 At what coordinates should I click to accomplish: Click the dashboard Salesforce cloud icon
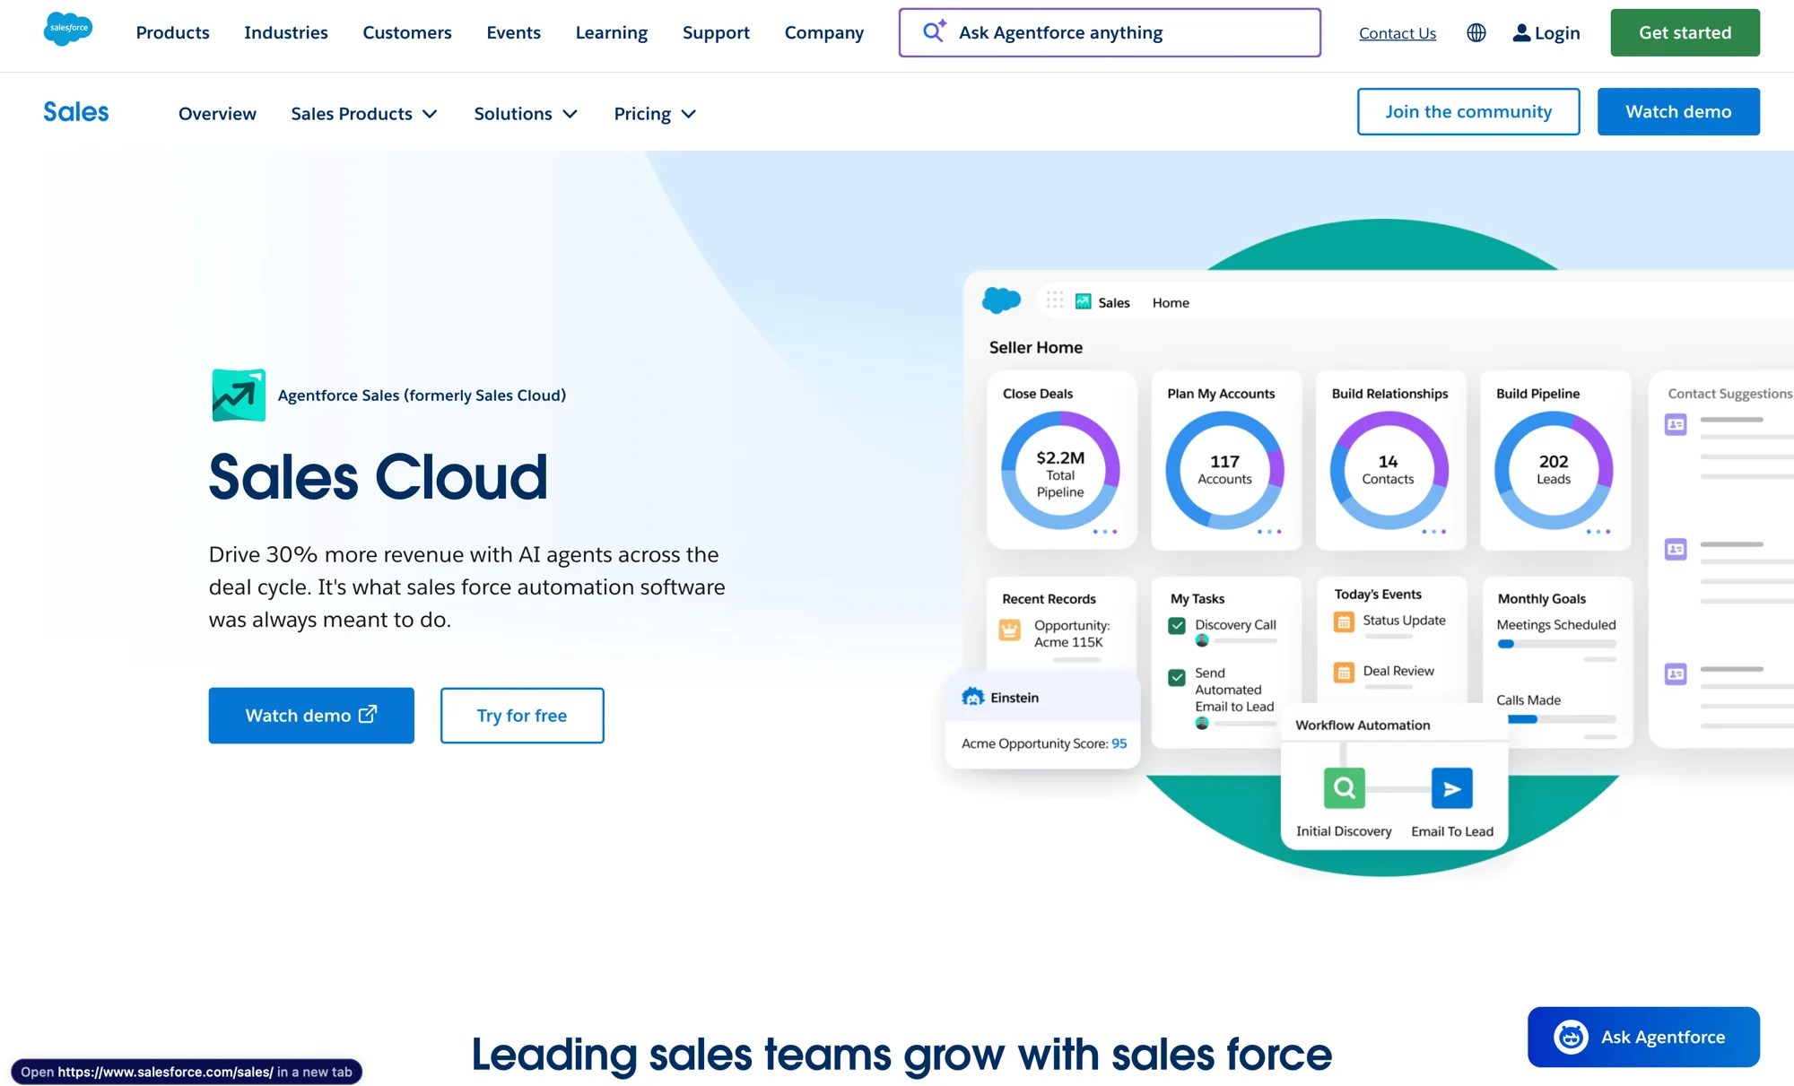pyautogui.click(x=1002, y=300)
